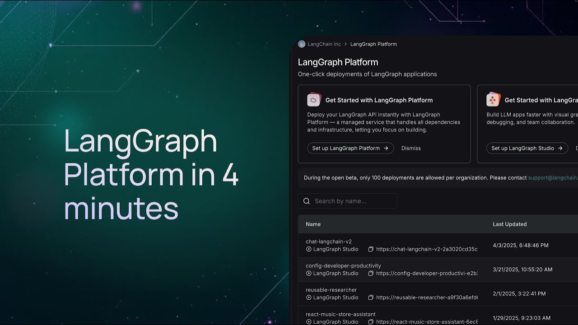Select the 1/29/2025, 9:23:03 AM timestamp
Viewport: 578px width, 325px height.
click(x=522, y=318)
